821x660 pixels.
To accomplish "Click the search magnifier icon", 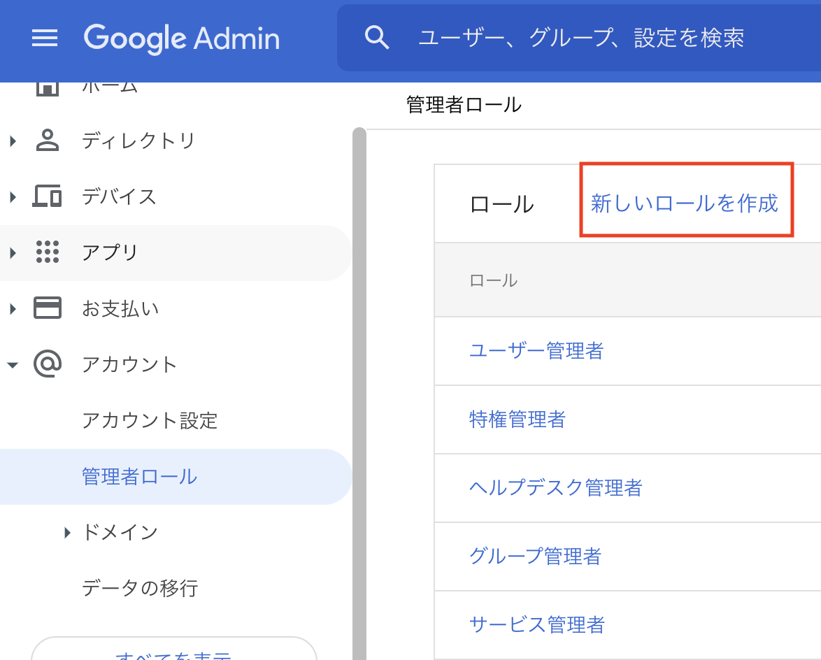I will 376,38.
